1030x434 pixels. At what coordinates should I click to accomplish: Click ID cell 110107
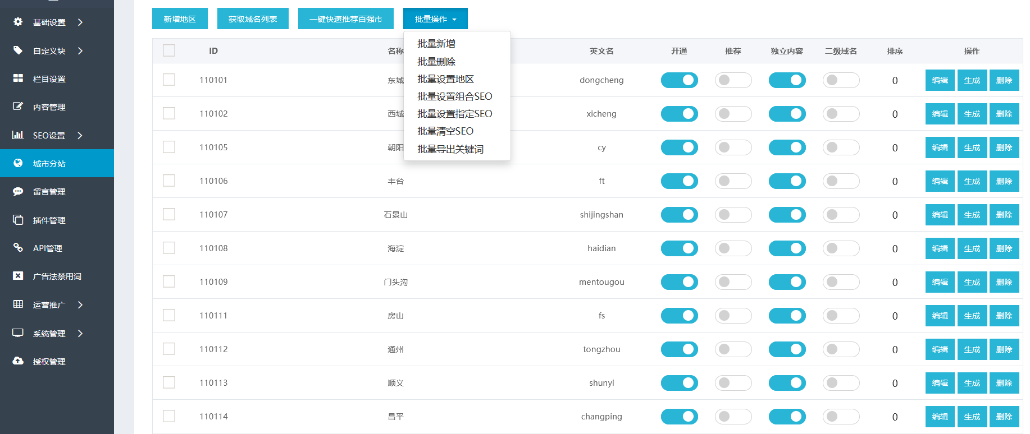pyautogui.click(x=213, y=215)
